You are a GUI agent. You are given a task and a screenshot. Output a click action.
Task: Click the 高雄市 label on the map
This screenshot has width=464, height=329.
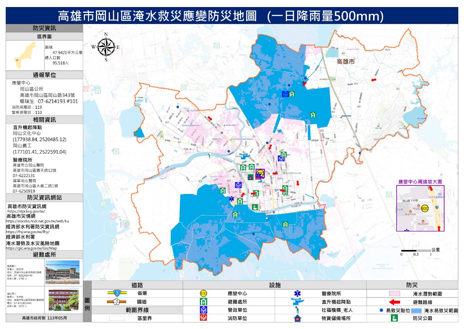click(346, 61)
